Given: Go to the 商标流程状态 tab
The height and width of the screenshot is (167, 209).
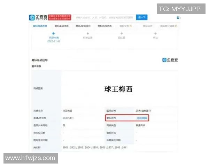Looking at the screenshot, I should click(104, 26).
